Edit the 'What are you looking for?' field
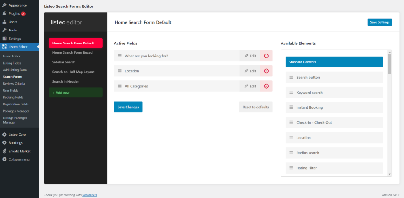This screenshot has width=404, height=198. pyautogui.click(x=250, y=56)
